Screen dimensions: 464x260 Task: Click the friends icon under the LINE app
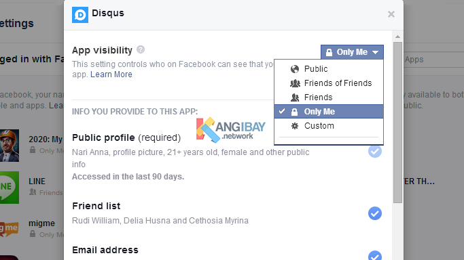(33, 192)
